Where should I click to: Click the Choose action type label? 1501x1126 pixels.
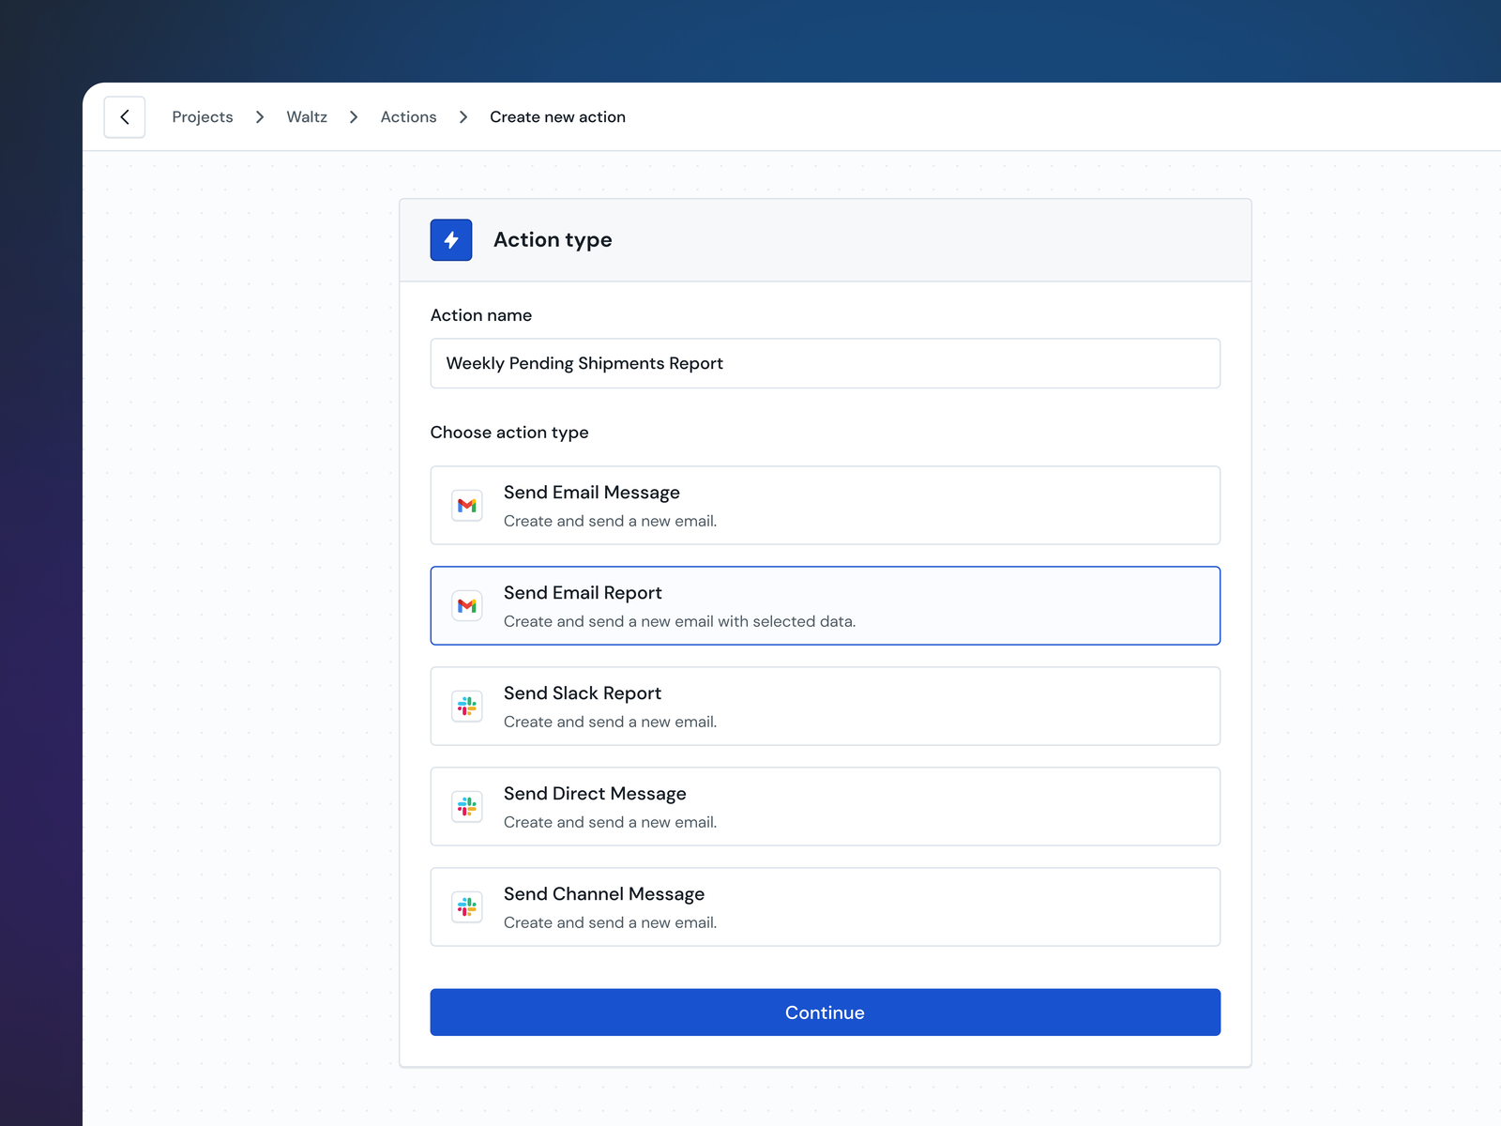click(x=509, y=433)
